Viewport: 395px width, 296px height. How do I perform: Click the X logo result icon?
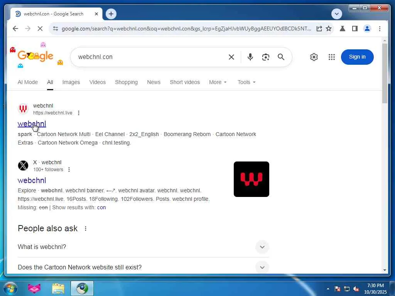coord(23,166)
